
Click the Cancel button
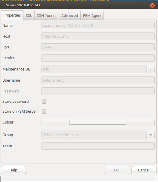(x=144, y=170)
